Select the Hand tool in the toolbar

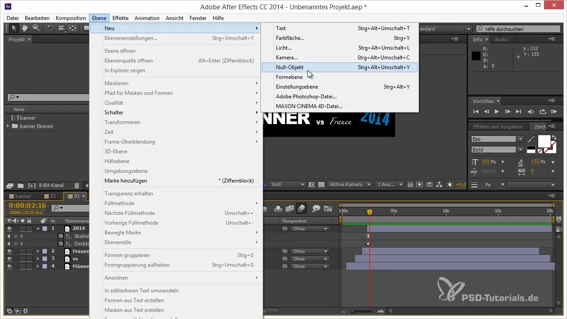[x=25, y=28]
